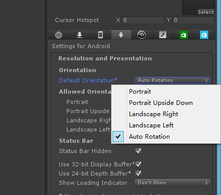The width and height of the screenshot is (221, 195).
Task: Select the Android platform tab
Action: coord(121,35)
